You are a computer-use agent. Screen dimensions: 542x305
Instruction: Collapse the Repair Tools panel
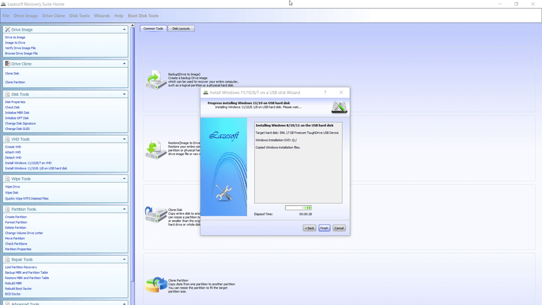point(124,259)
